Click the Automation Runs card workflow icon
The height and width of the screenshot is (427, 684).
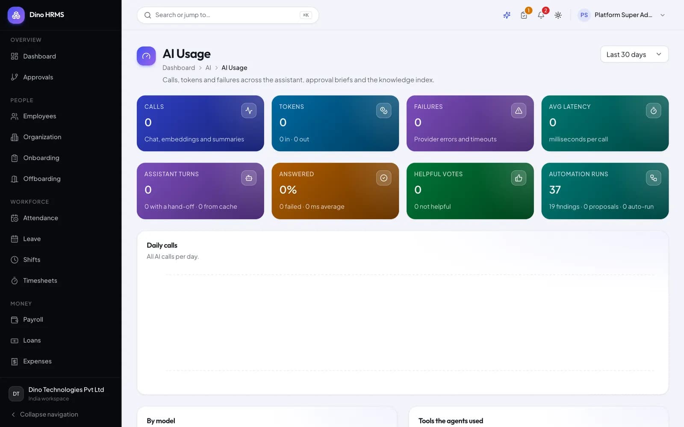653,178
